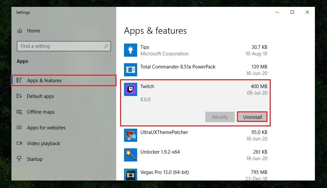Click the Apps & features page heading

click(155, 31)
